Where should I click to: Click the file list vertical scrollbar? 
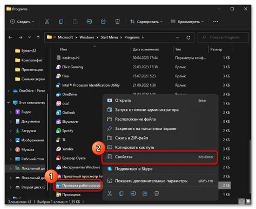click(250, 166)
